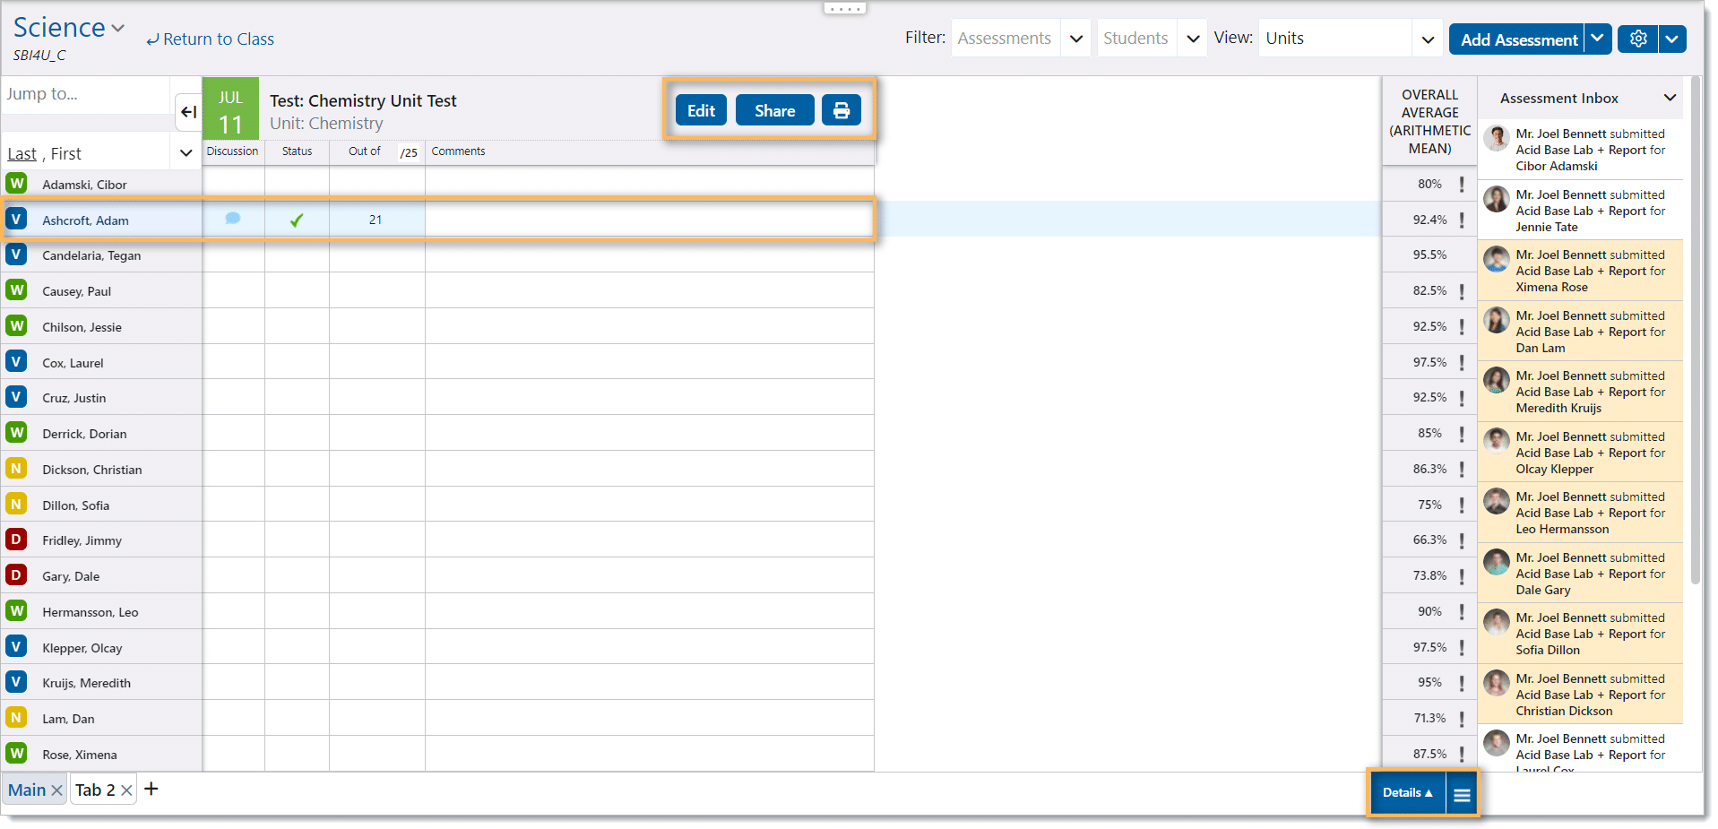
Task: Expand the Assessments filter dropdown
Action: click(1075, 39)
